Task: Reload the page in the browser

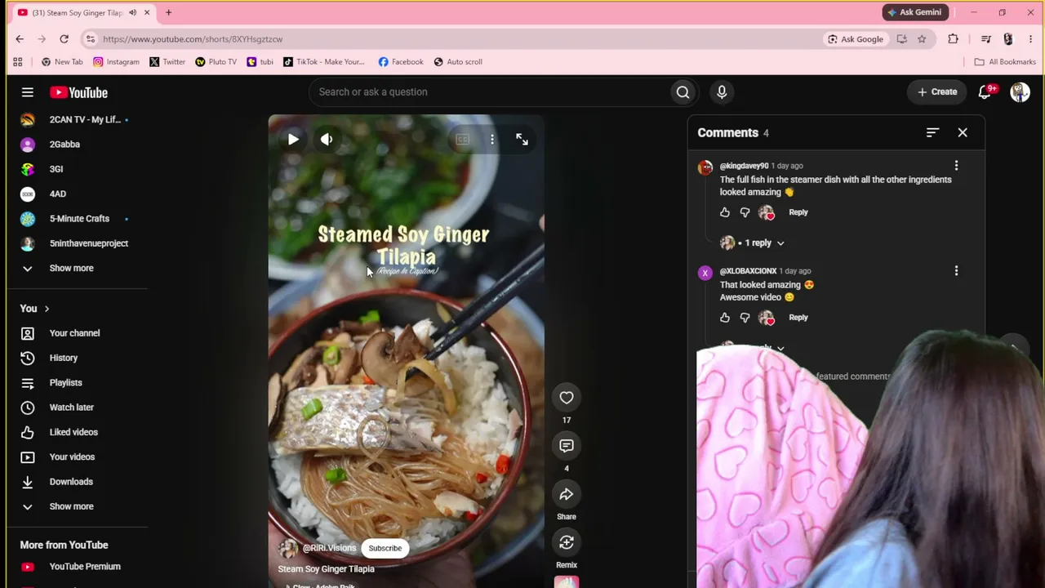Action: click(x=64, y=39)
